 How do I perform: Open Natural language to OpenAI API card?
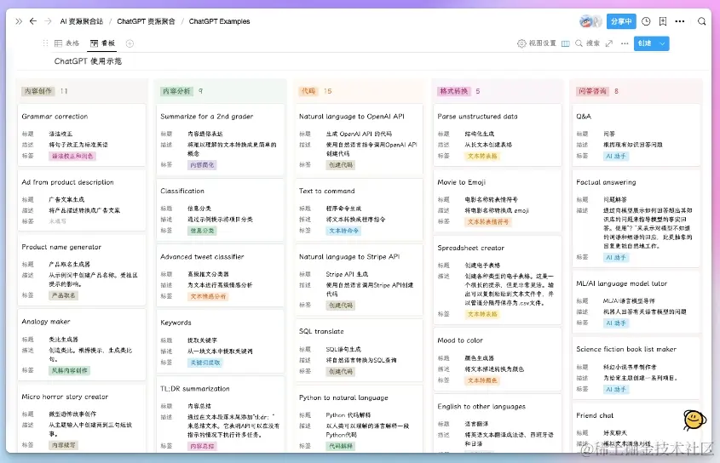[359, 140]
